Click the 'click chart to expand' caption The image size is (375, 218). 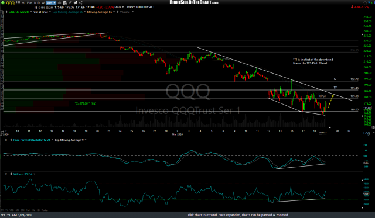(238, 215)
